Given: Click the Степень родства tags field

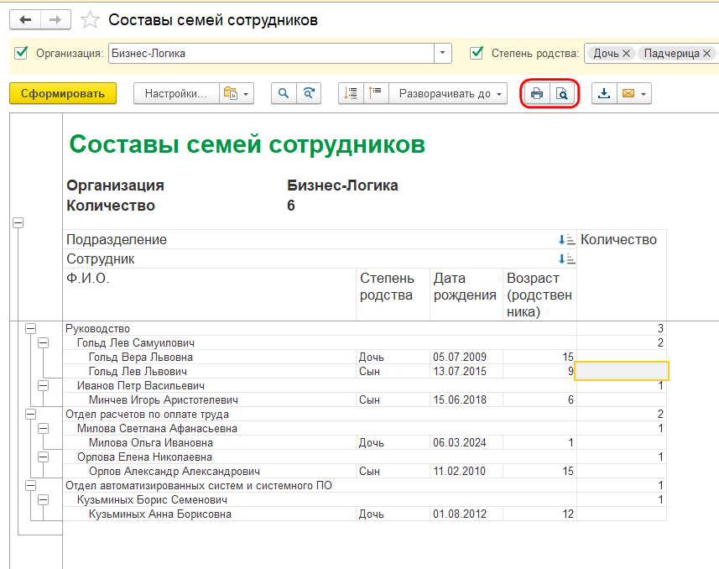Looking at the screenshot, I should pyautogui.click(x=651, y=54).
